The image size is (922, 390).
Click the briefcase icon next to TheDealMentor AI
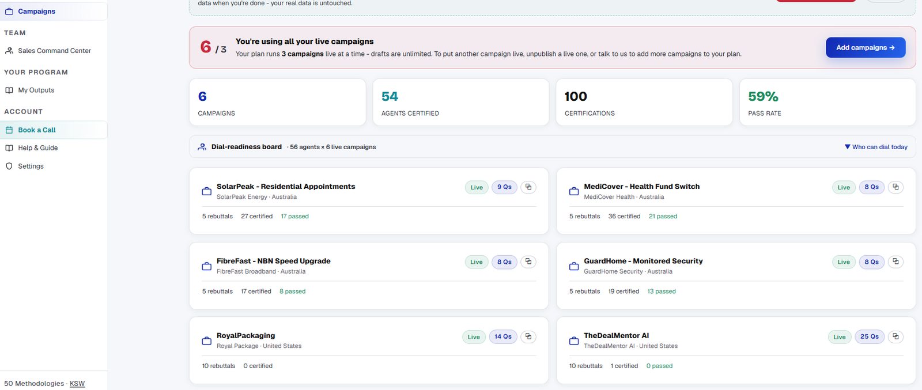(574, 340)
